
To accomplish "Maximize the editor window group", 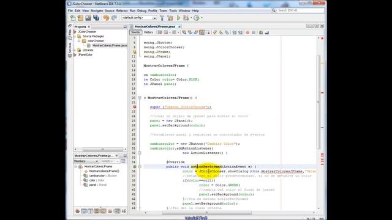I will pyautogui.click(x=322, y=26).
